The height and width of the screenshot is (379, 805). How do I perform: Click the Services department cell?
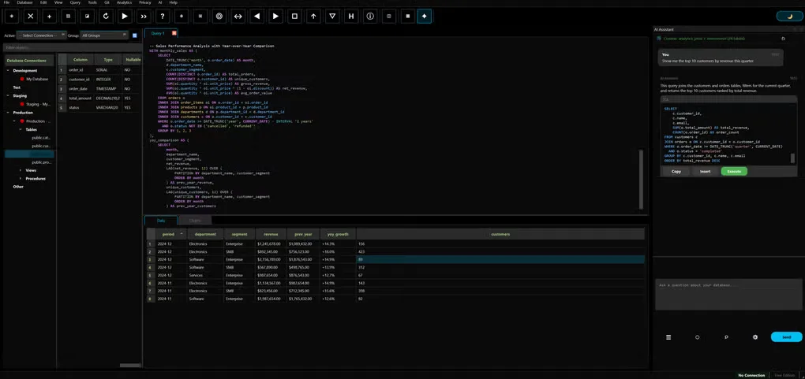(205, 276)
